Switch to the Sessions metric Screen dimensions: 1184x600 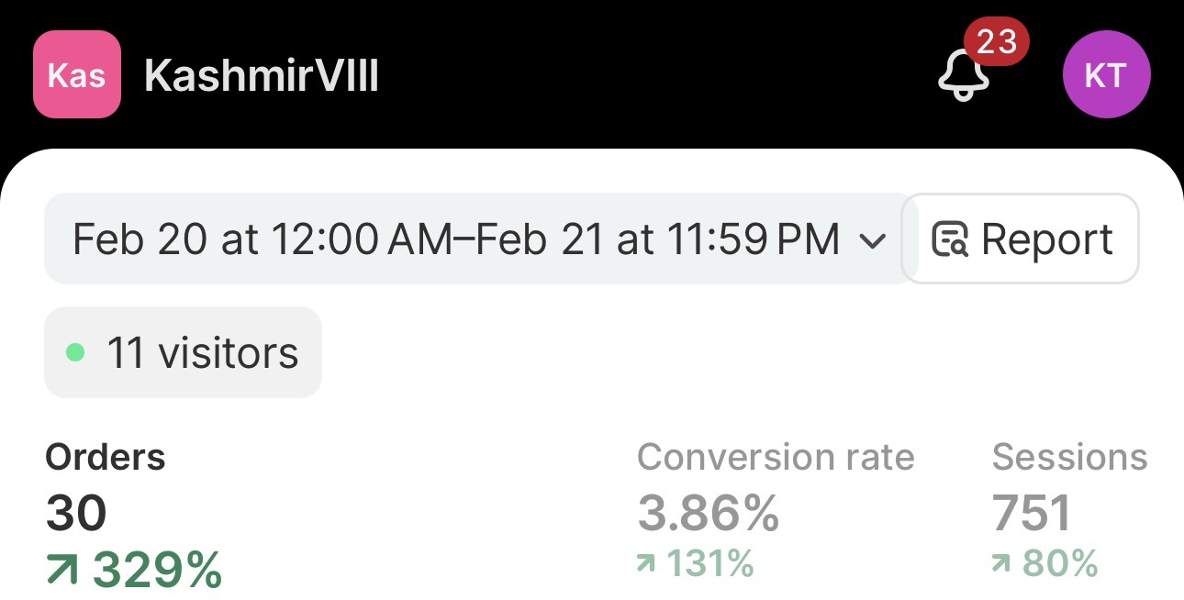coord(1069,457)
